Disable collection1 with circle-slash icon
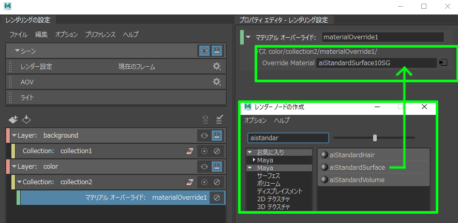 pos(216,151)
